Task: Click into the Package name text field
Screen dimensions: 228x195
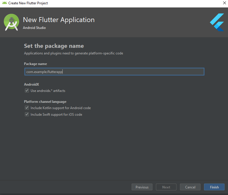Action: (x=114, y=72)
